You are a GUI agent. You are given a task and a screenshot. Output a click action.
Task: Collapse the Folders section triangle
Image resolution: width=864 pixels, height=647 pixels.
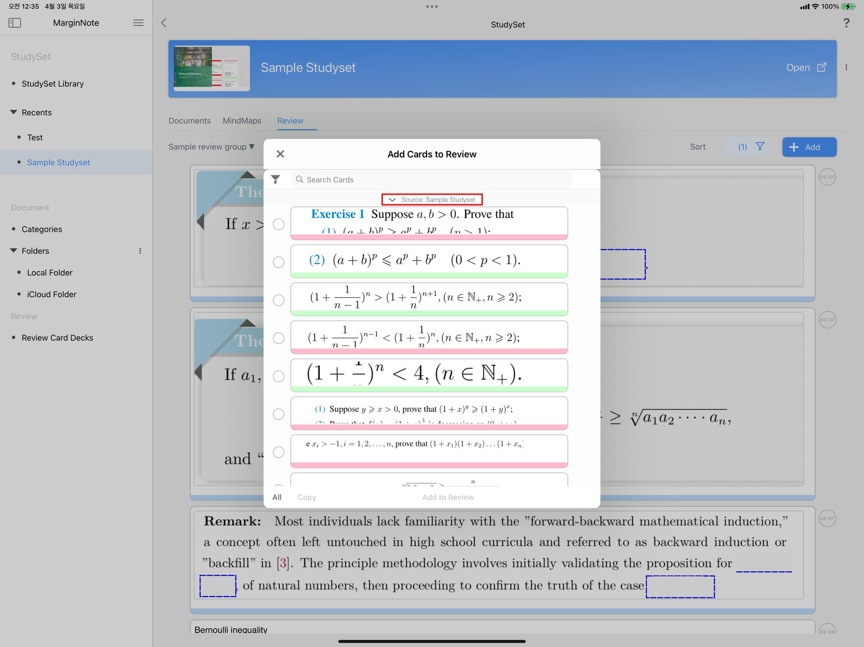click(13, 250)
